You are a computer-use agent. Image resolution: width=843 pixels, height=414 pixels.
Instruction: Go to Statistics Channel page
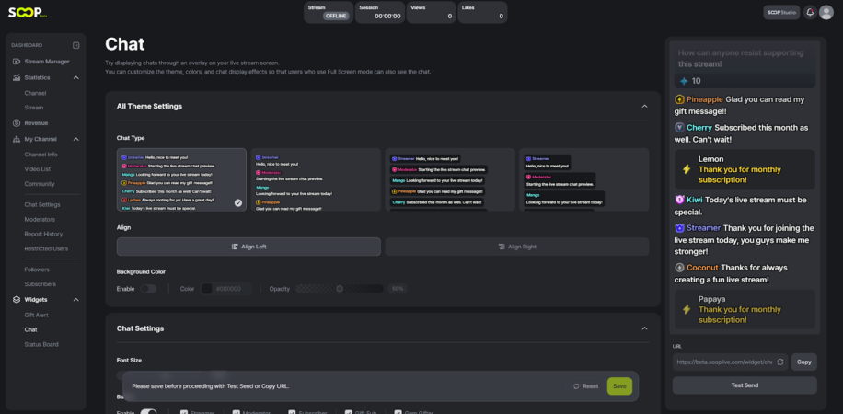click(x=35, y=93)
